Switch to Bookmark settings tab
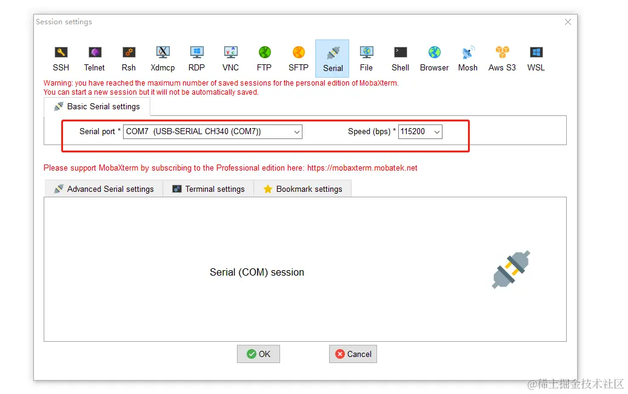 pos(303,189)
